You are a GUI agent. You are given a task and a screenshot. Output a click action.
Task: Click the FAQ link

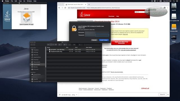[x=134, y=55]
